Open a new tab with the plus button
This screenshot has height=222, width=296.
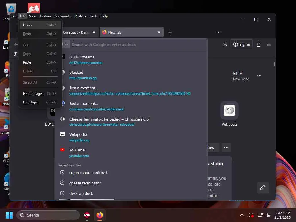(x=170, y=32)
